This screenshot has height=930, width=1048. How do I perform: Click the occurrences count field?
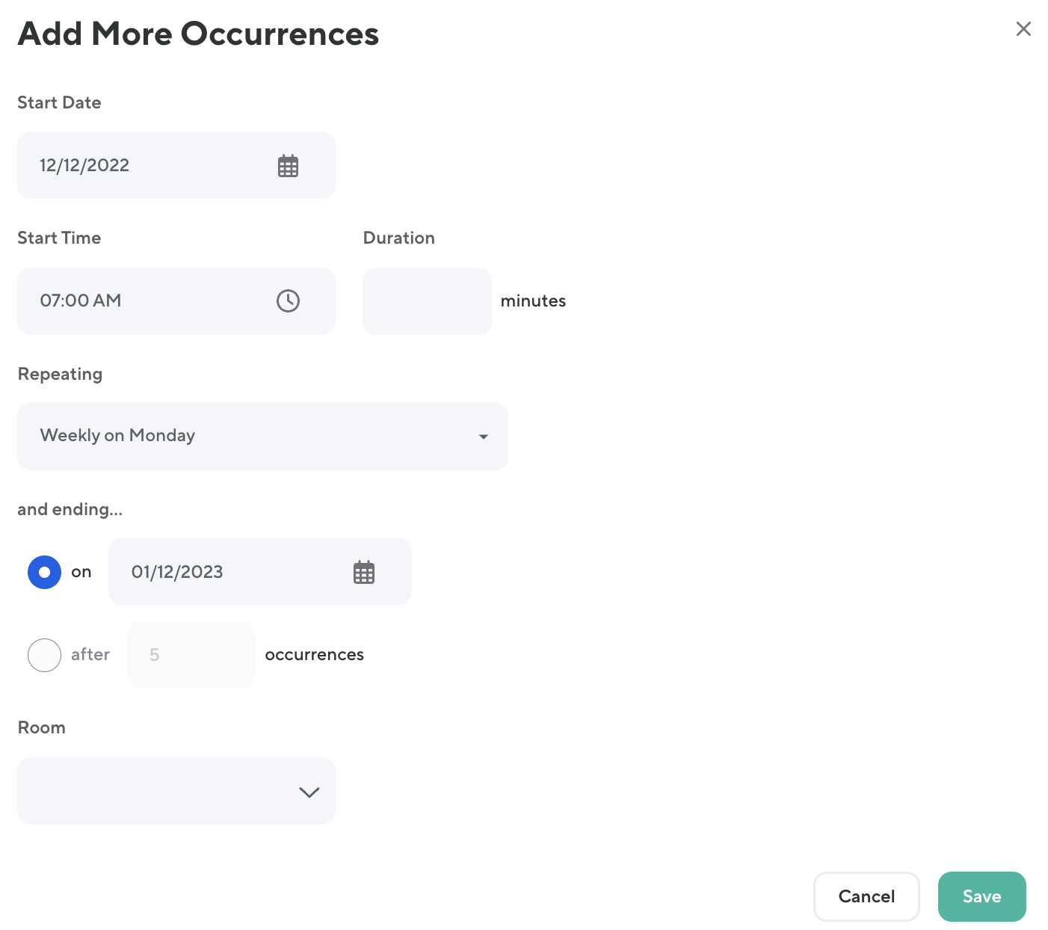point(191,655)
